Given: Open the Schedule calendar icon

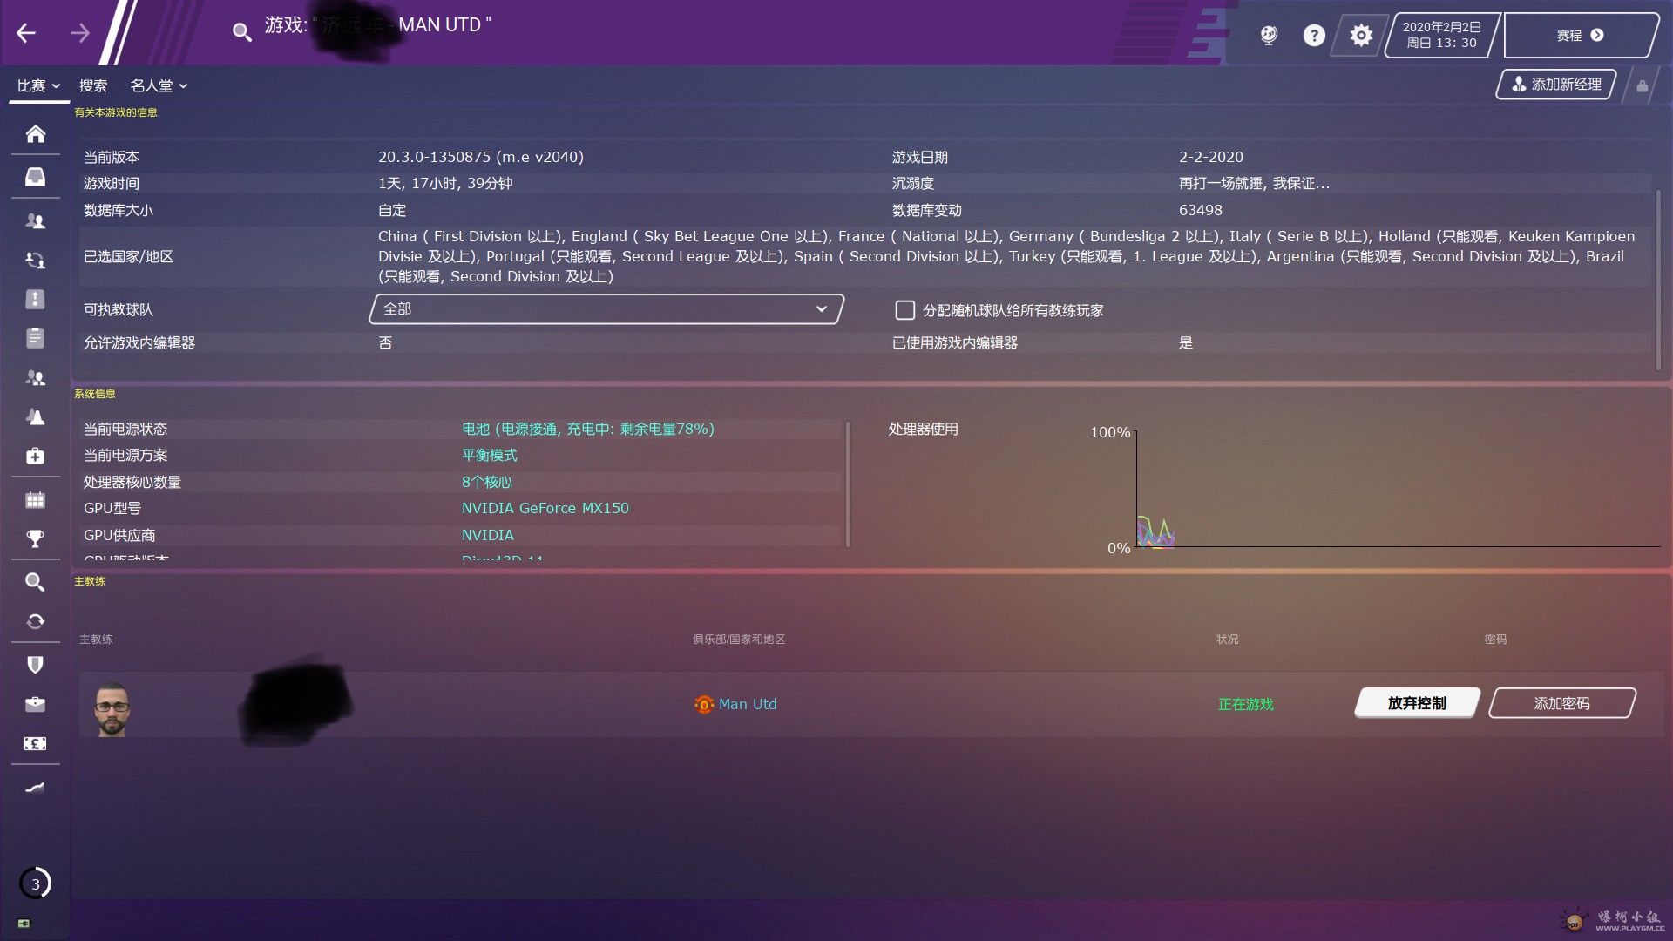Looking at the screenshot, I should point(35,500).
